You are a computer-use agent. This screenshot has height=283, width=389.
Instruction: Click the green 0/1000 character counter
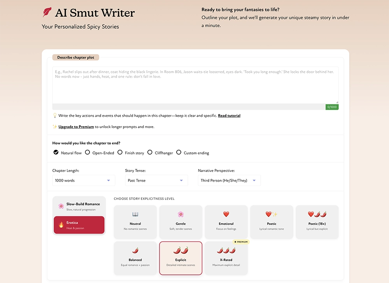[x=332, y=107]
